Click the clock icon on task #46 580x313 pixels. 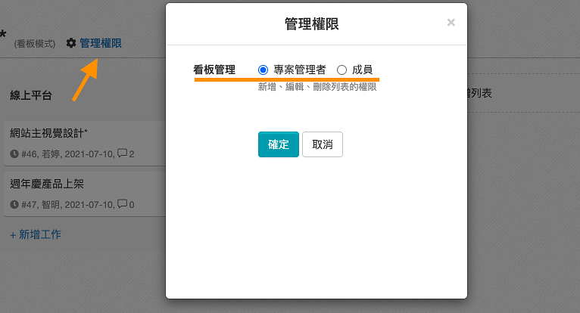point(14,153)
